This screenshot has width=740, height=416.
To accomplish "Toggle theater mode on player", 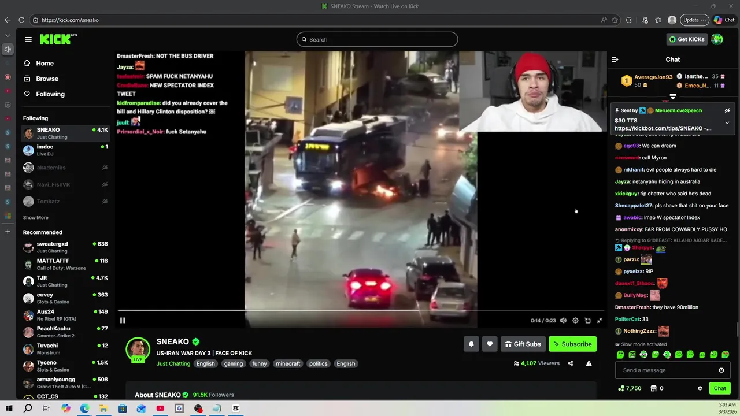I will click(587, 320).
